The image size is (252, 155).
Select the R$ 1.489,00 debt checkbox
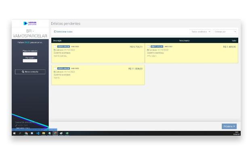[x=148, y=46]
